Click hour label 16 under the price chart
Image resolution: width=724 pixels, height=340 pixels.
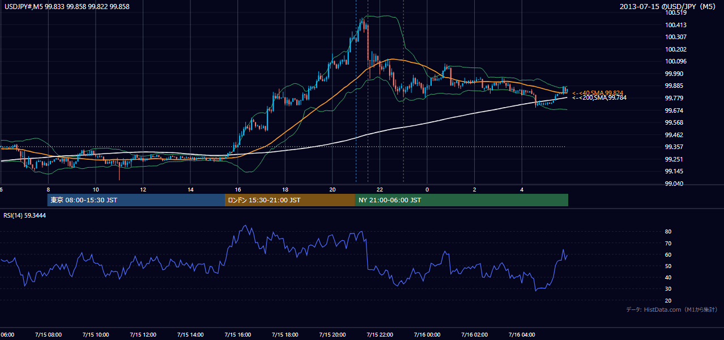tap(238, 189)
